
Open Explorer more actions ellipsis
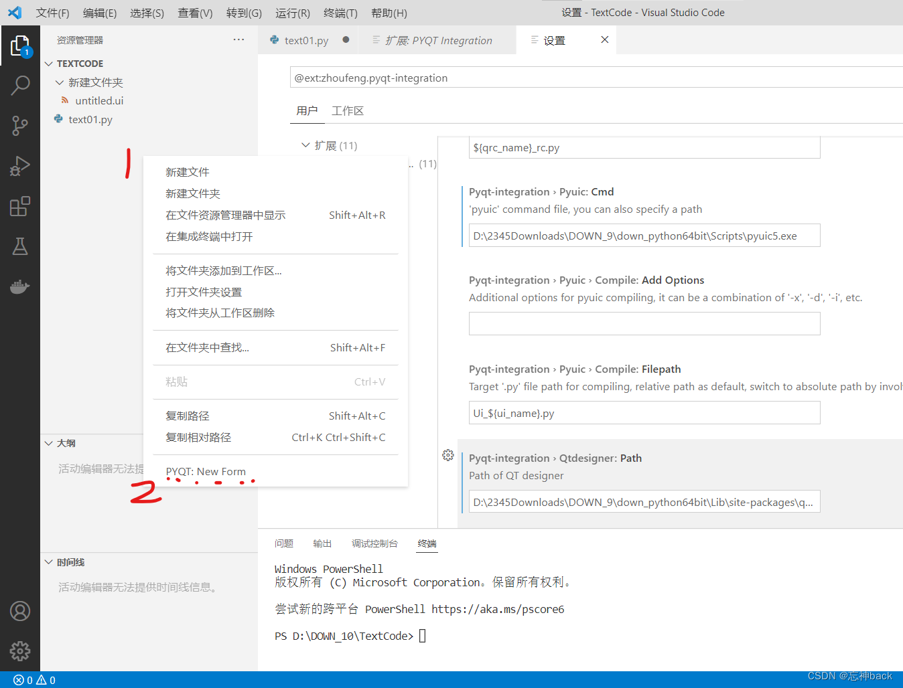click(x=238, y=40)
